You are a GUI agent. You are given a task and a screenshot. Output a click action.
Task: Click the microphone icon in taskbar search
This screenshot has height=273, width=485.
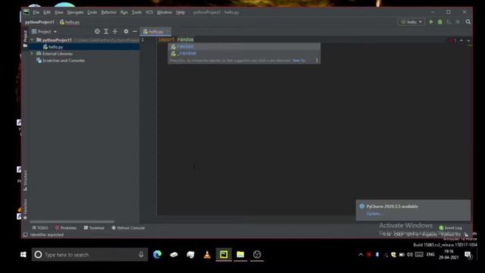pyautogui.click(x=141, y=255)
